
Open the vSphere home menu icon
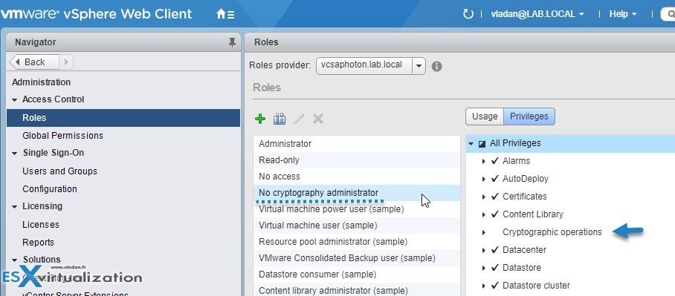point(225,14)
